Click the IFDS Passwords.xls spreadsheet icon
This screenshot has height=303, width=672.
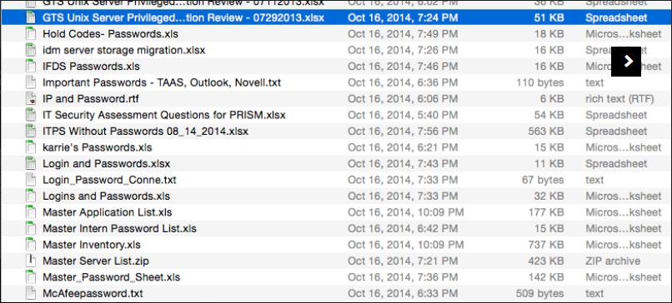30,67
